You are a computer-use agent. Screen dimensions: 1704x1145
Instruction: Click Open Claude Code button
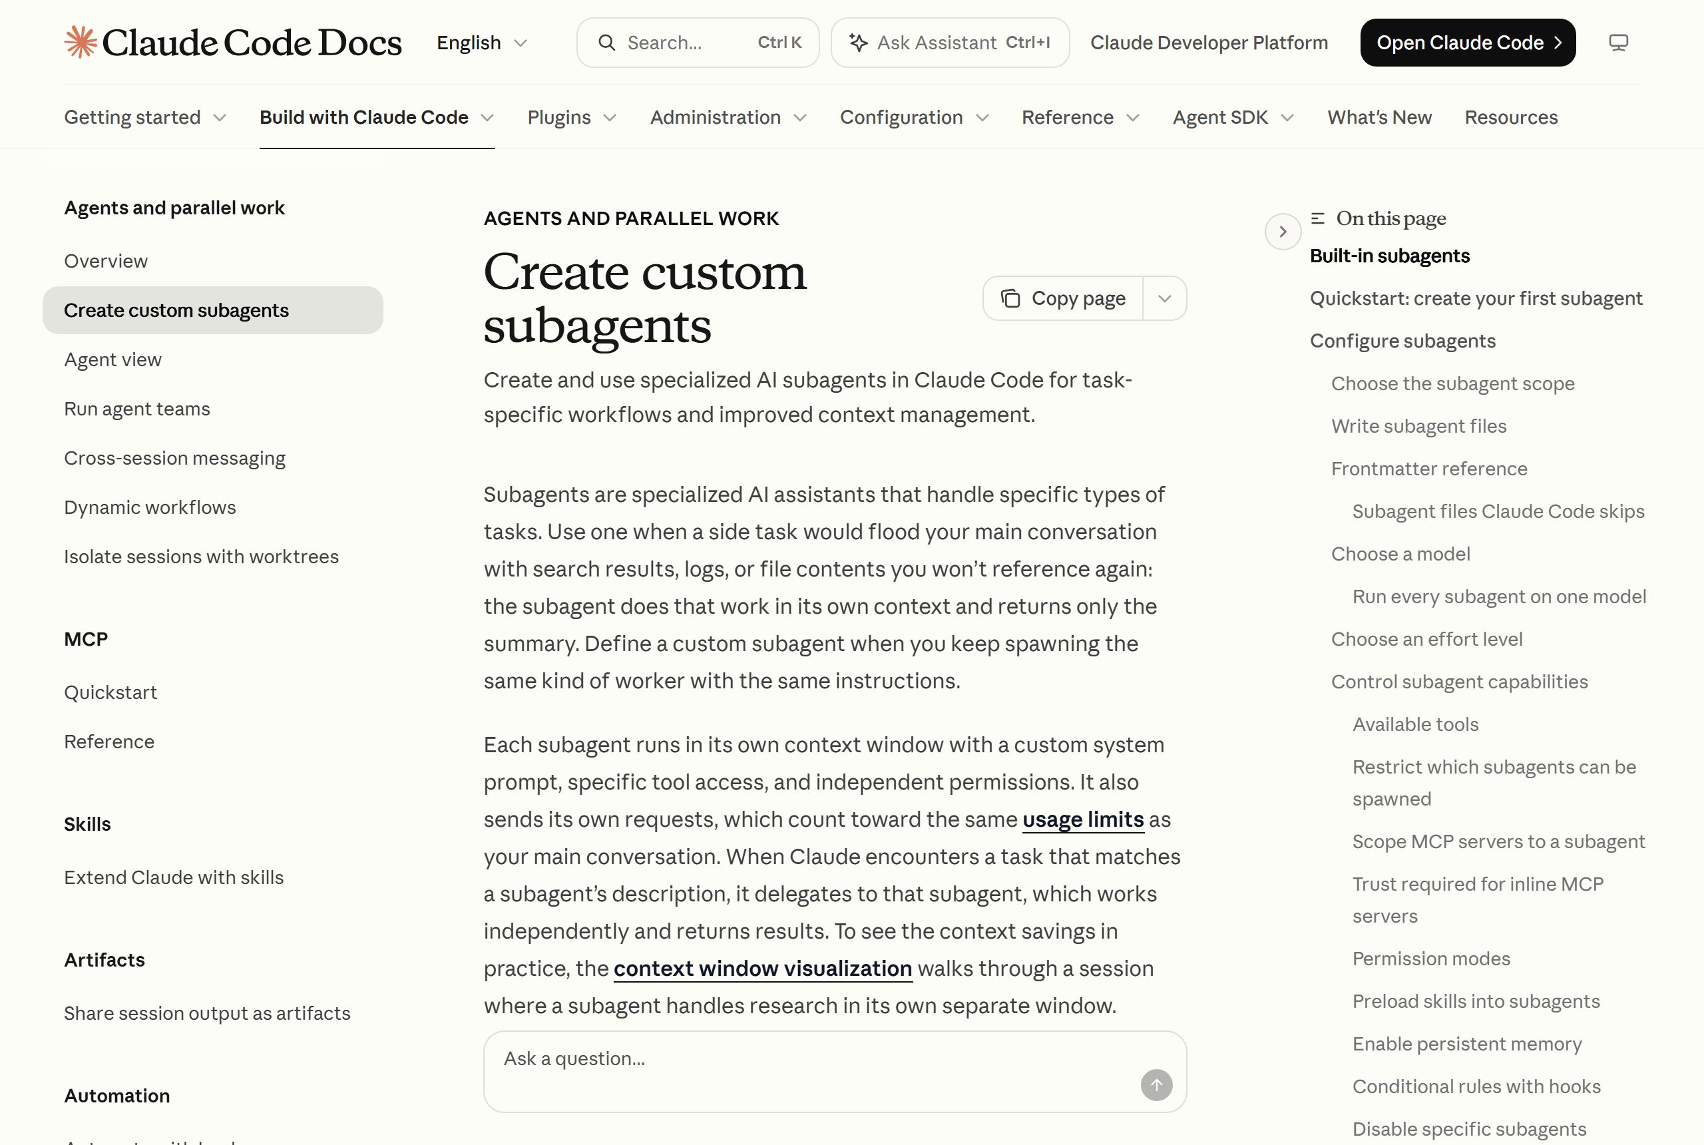coord(1468,43)
